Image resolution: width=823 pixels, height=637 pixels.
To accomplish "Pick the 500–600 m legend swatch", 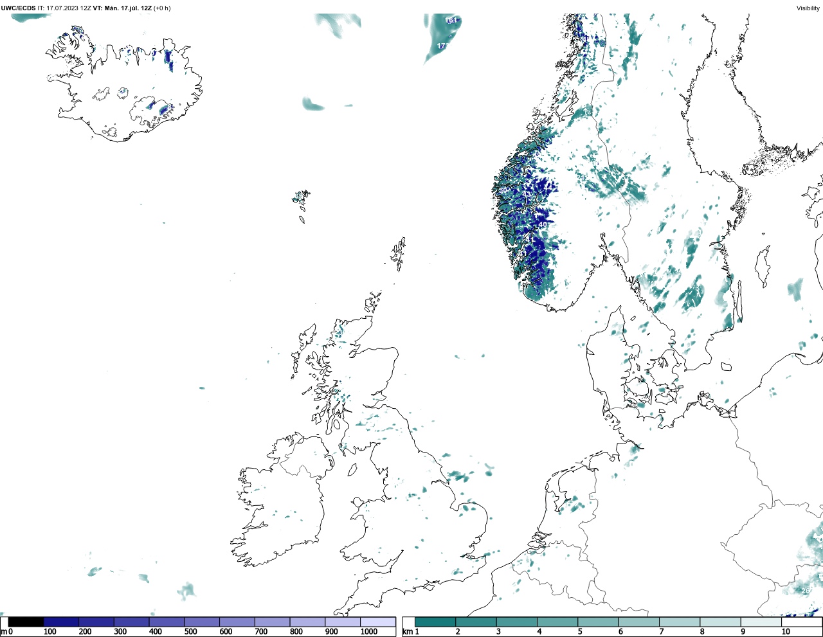I will click(x=202, y=622).
